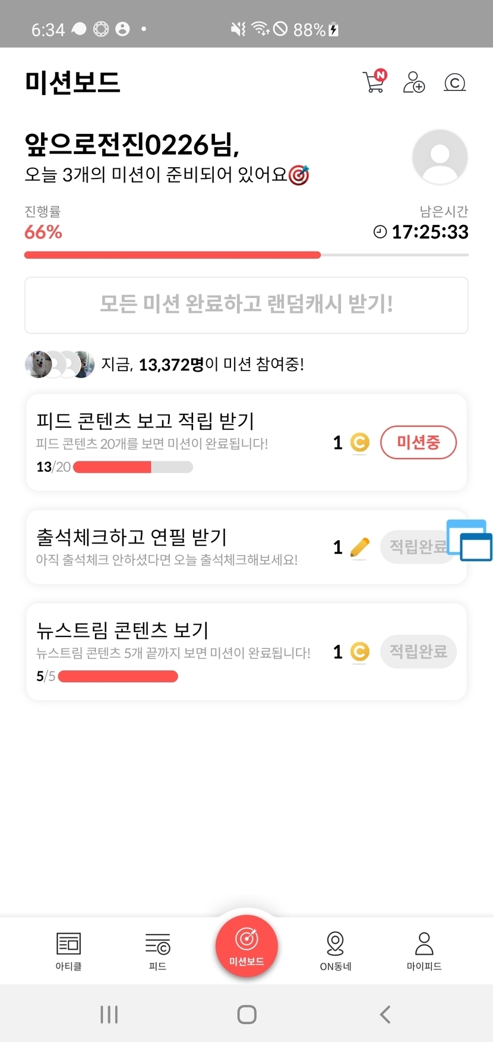The height and width of the screenshot is (1042, 493).
Task: Go to the 마이피드 tab
Action: [424, 950]
